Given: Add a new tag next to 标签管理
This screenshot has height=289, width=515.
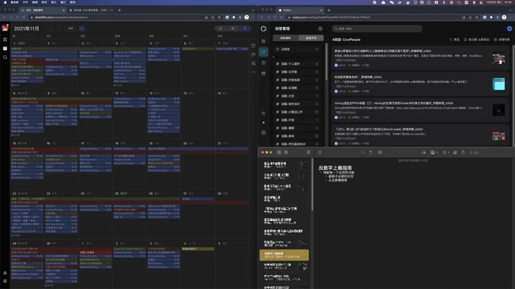Looking at the screenshot, I should click(320, 29).
